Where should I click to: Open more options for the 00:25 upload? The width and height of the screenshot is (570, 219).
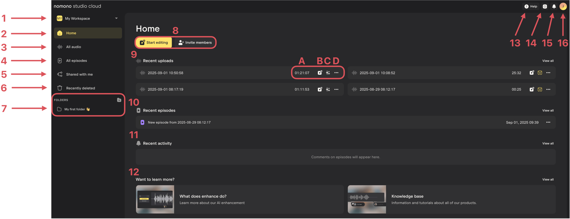tap(548, 90)
